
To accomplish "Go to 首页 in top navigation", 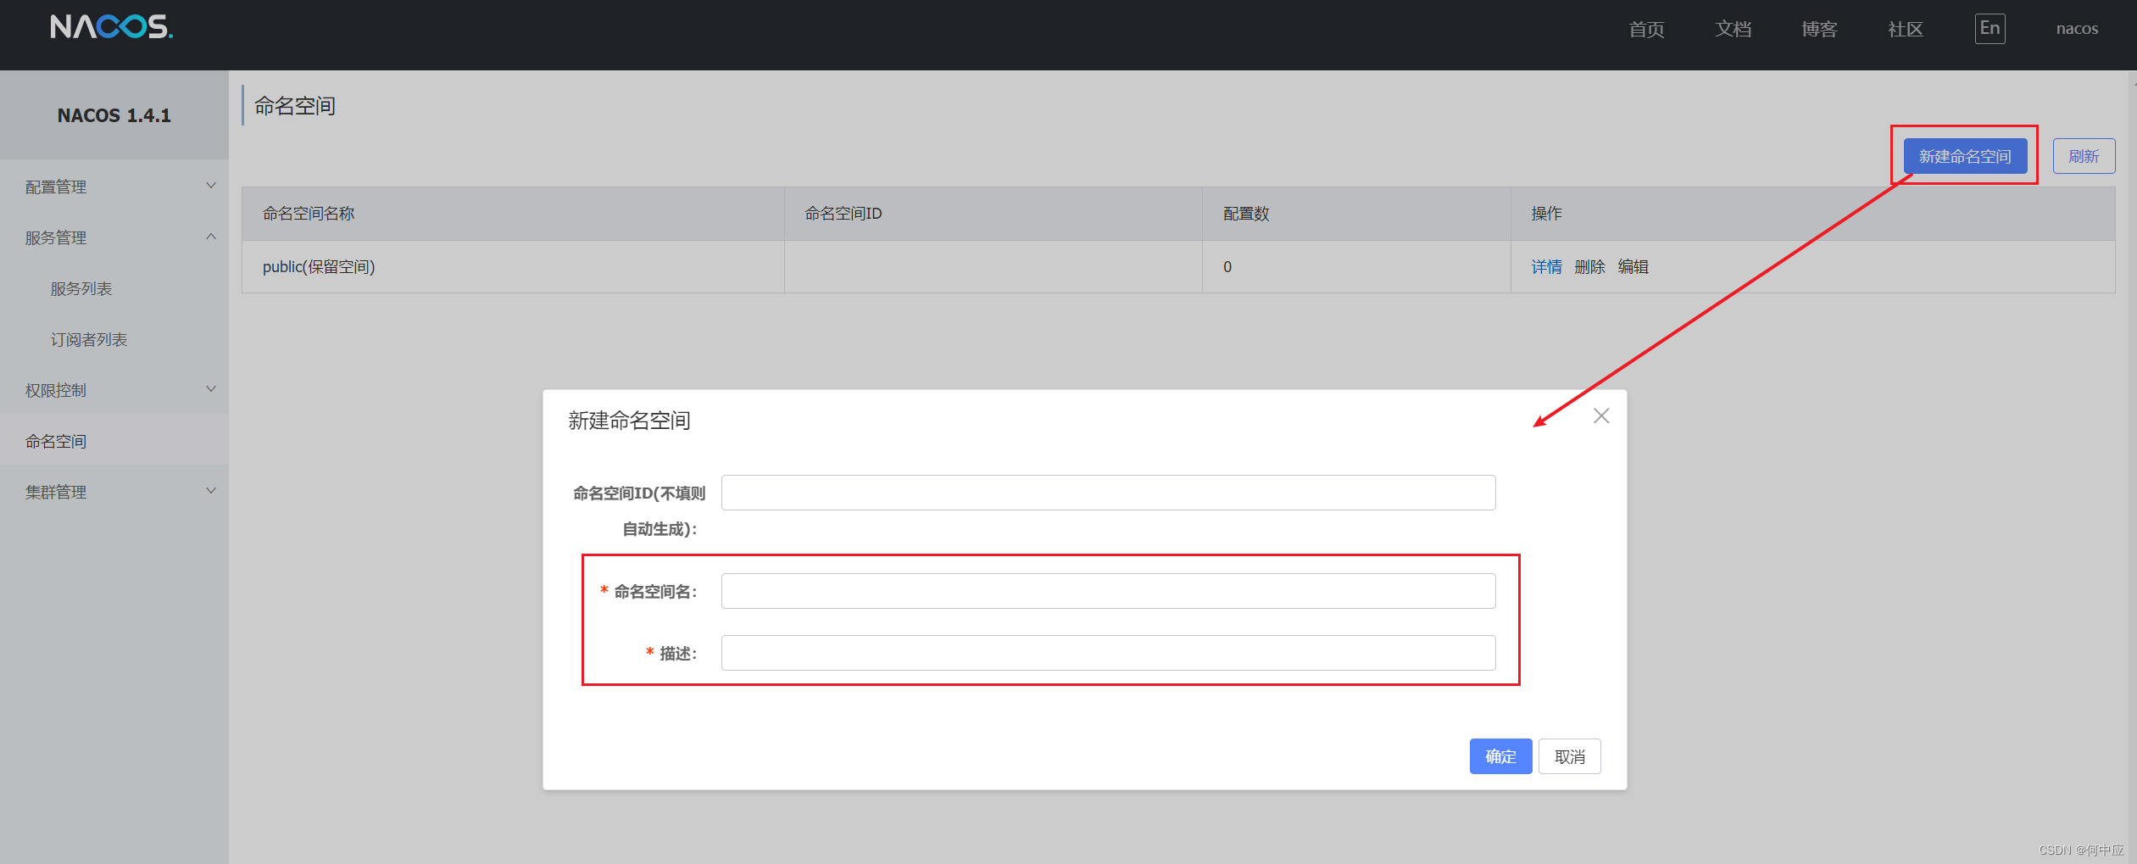I will coord(1646,30).
